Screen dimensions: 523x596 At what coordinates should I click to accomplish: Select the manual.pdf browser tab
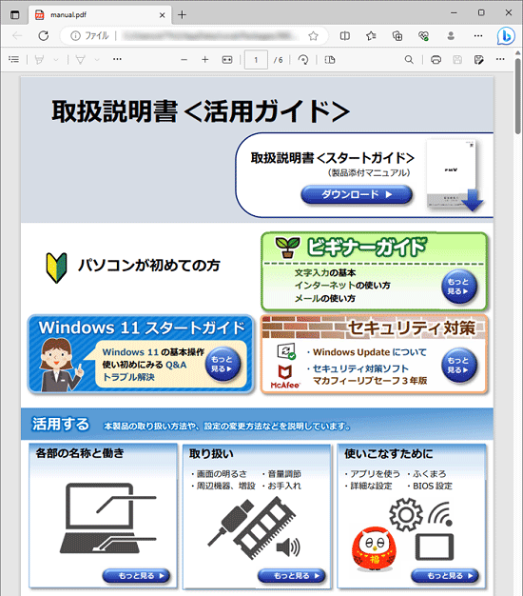pos(100,15)
